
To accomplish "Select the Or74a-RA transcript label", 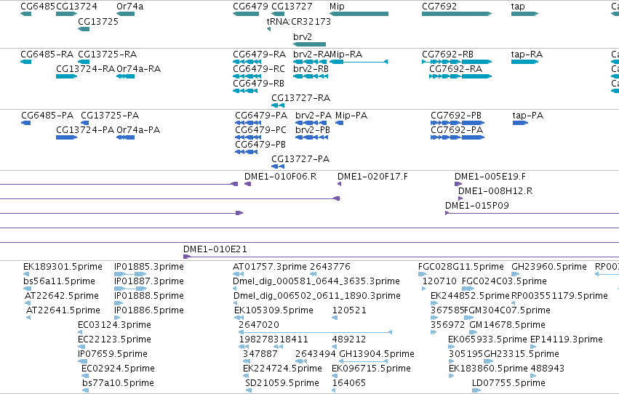I will coord(138,69).
